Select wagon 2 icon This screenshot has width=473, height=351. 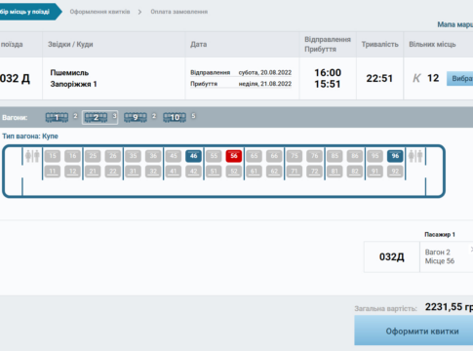click(x=96, y=117)
